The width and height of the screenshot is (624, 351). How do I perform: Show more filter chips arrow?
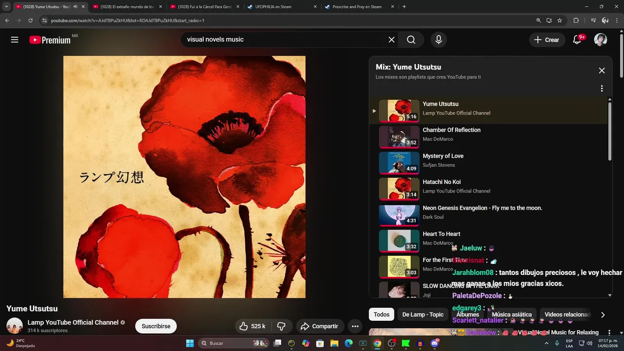point(603,315)
